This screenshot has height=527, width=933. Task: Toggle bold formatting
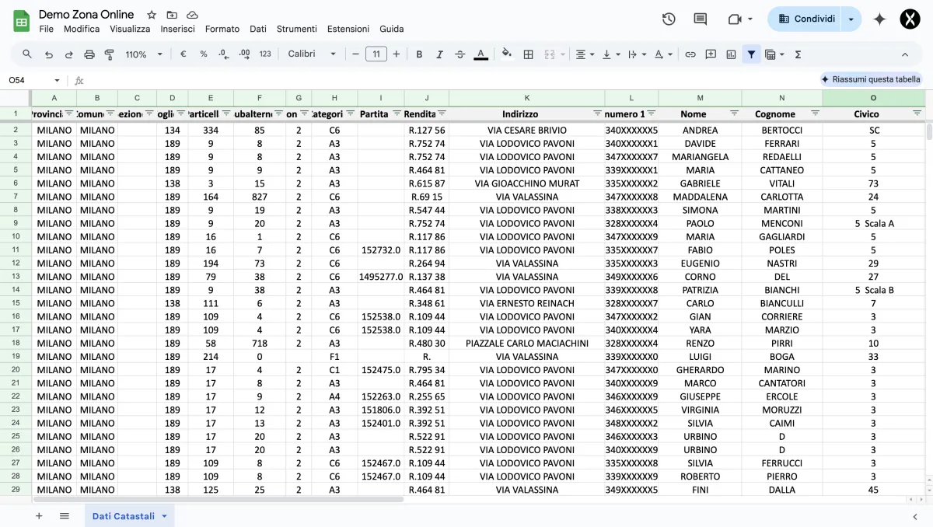click(x=419, y=54)
